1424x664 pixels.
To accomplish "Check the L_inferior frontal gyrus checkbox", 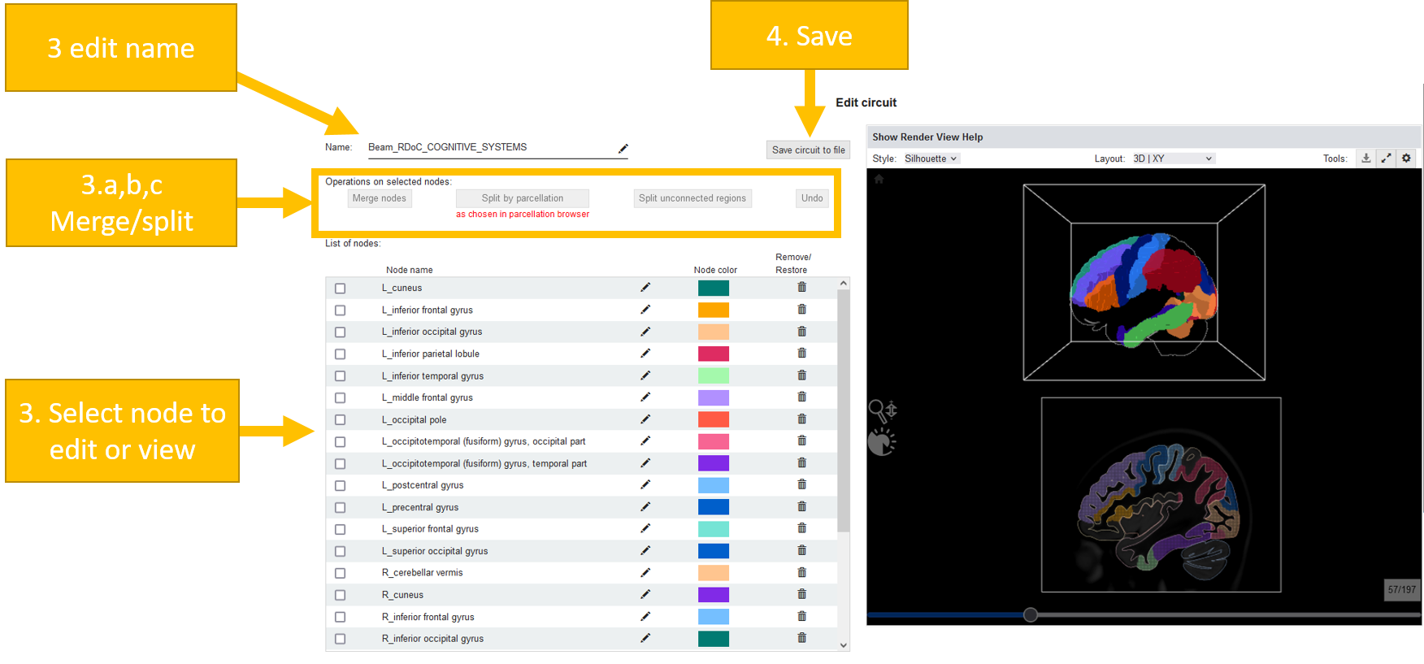I will point(340,310).
